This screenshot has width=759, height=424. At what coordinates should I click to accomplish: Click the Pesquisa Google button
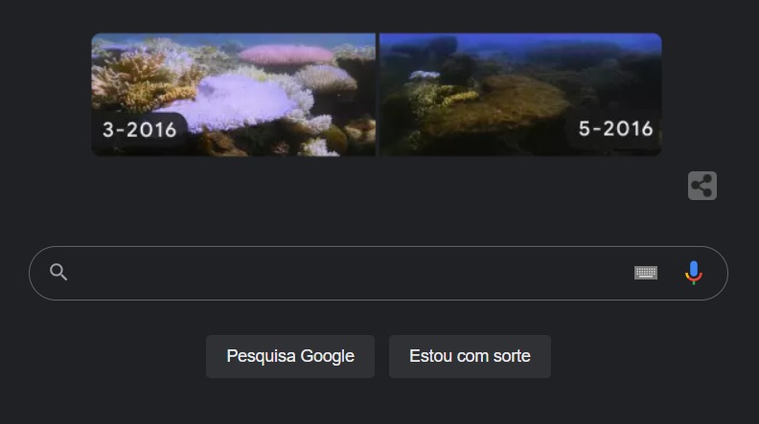[290, 356]
